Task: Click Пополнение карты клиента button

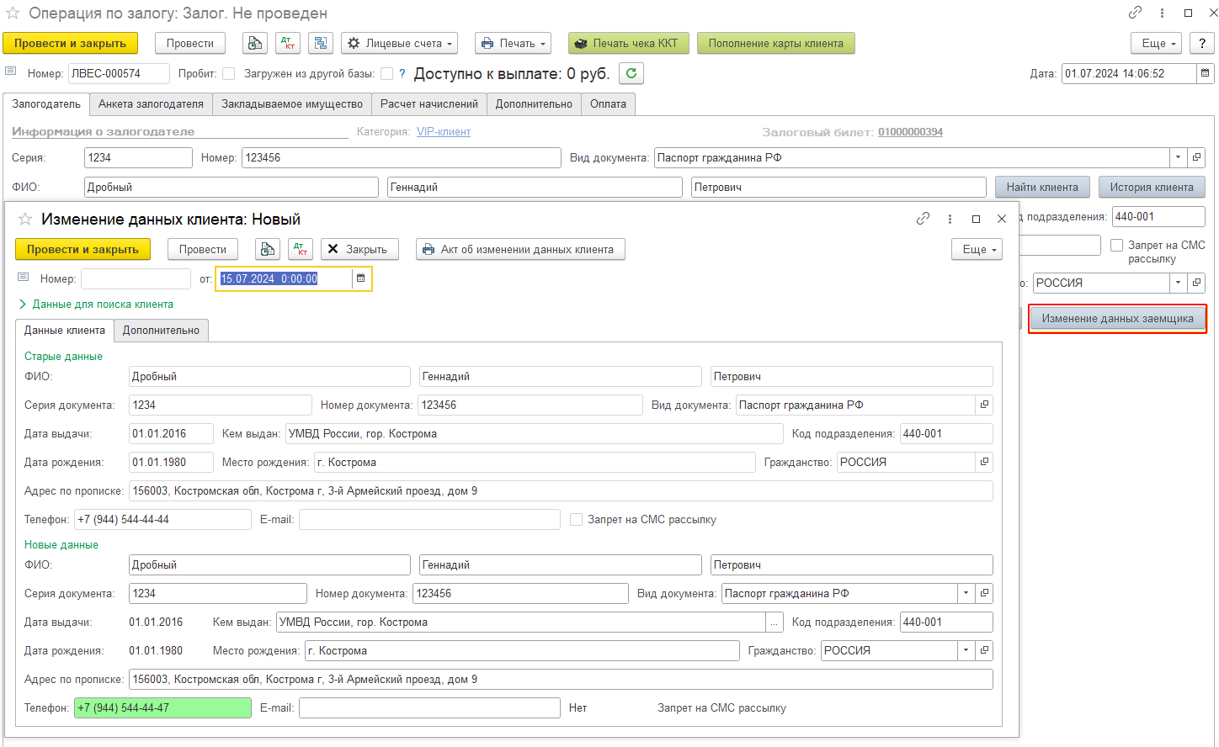Action: [775, 43]
